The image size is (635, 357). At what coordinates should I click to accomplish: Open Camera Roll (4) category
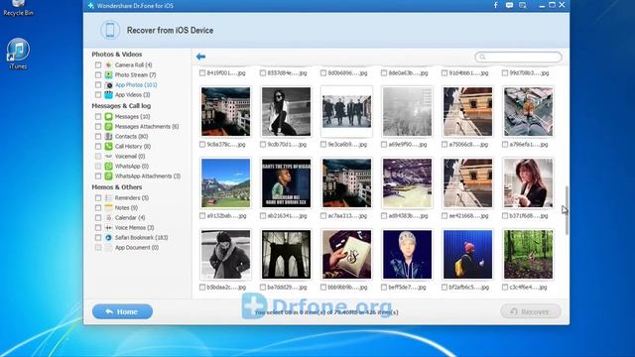coord(133,64)
